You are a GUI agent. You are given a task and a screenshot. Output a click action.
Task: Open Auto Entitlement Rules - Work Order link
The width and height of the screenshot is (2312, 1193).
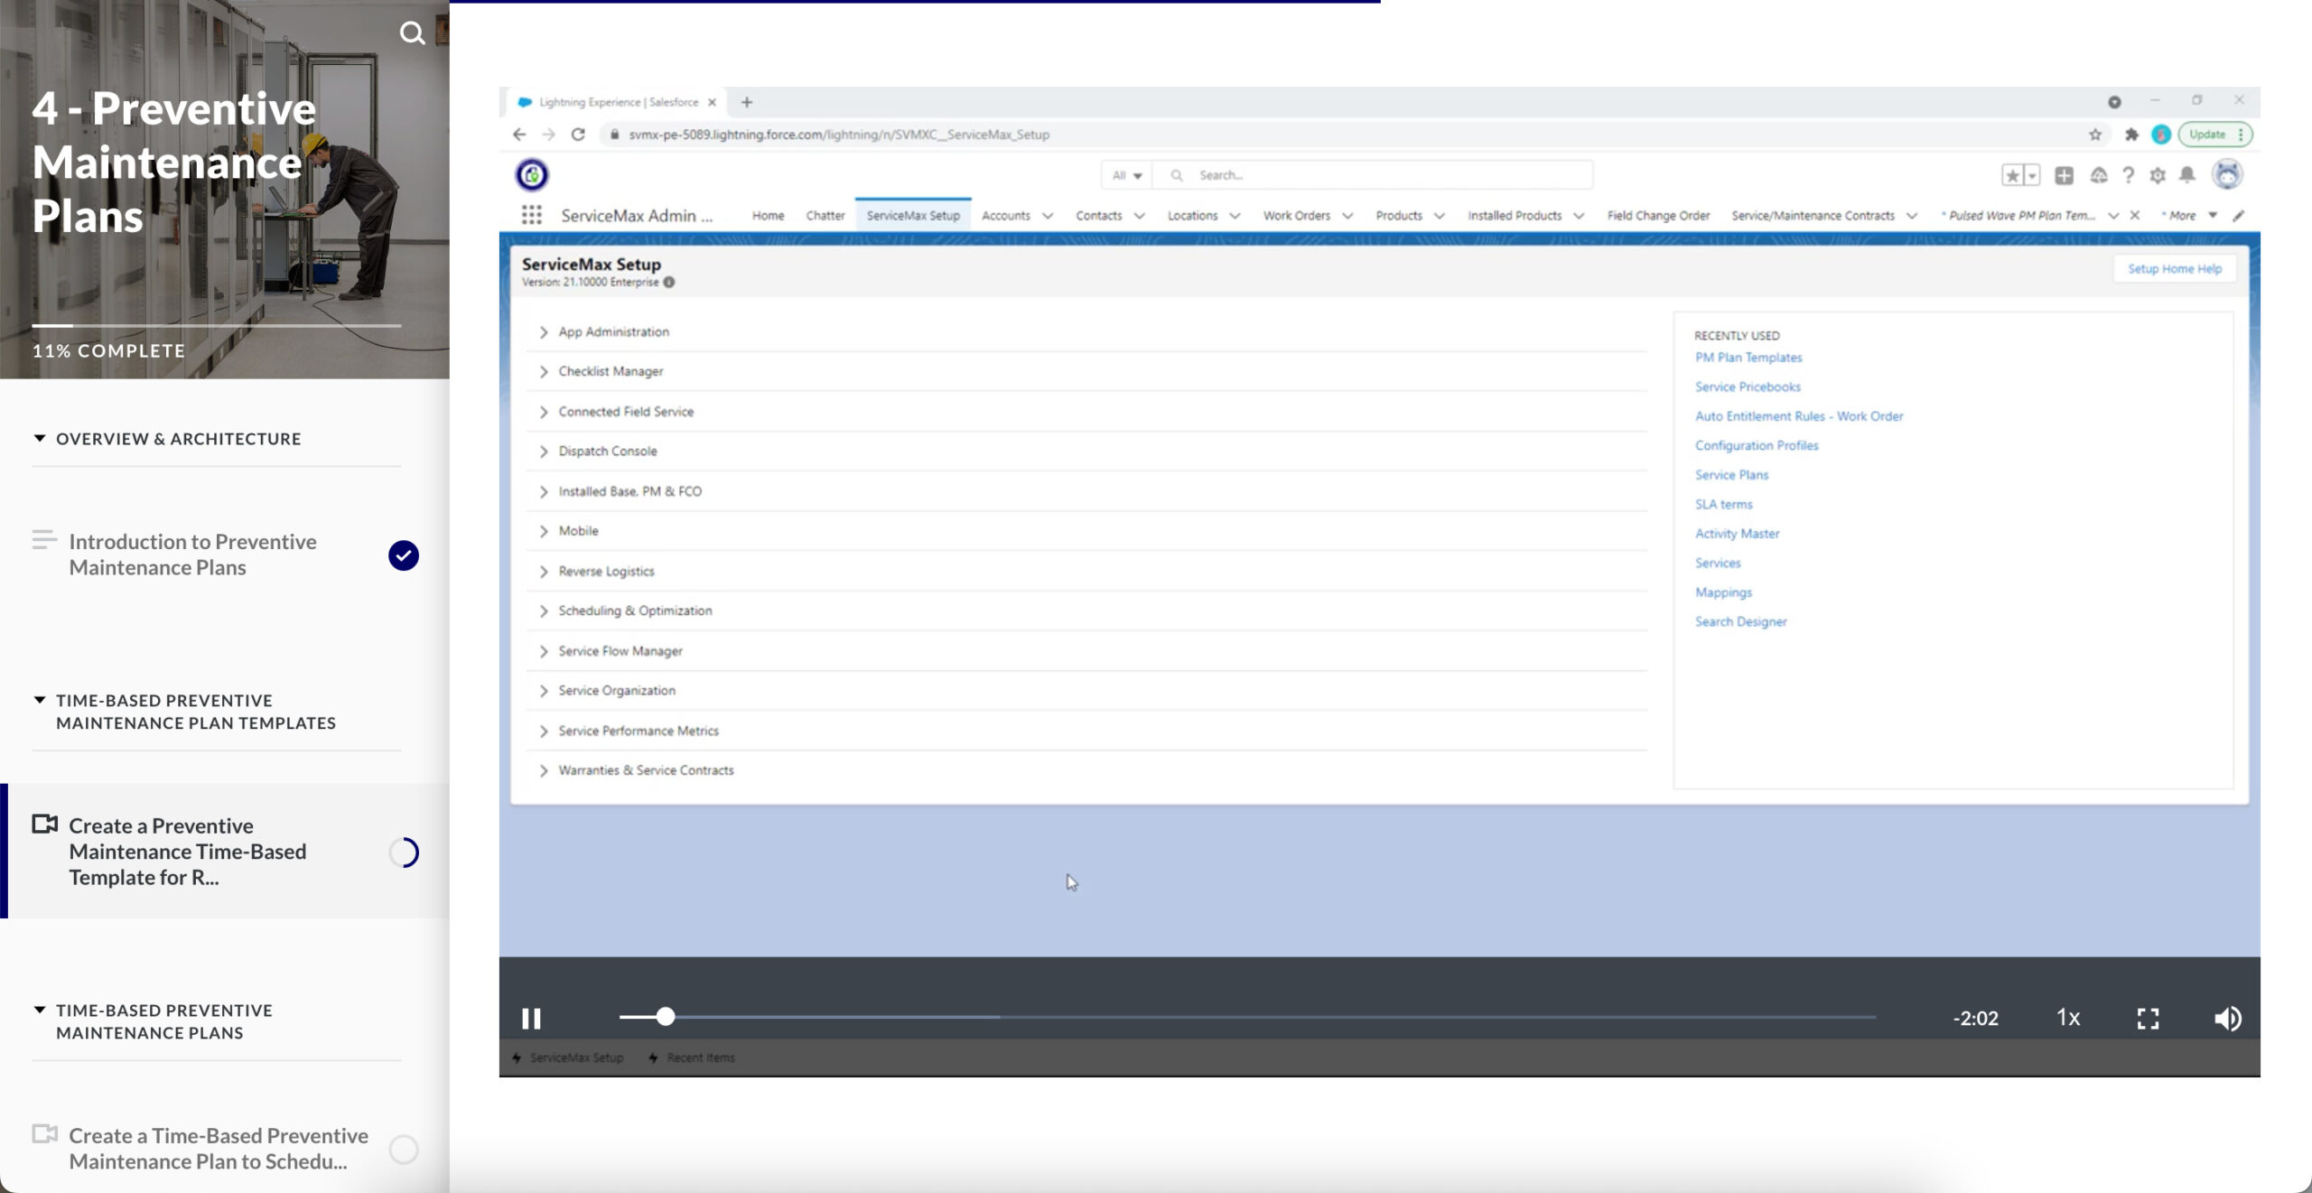point(1798,416)
